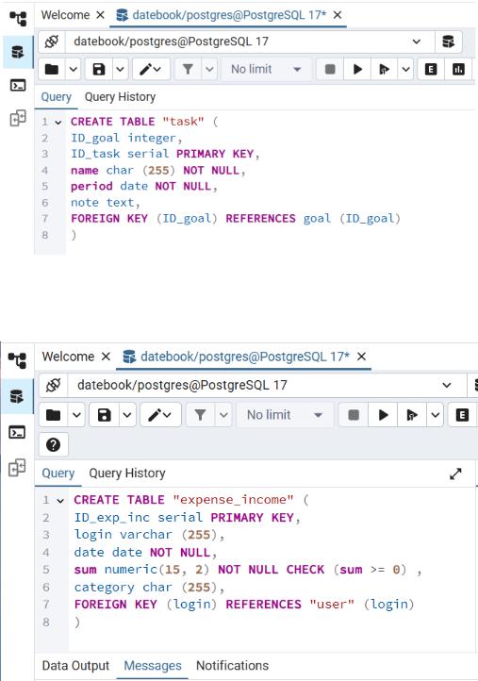Stop query button in task-table window
The width and height of the screenshot is (478, 681).
coord(330,69)
